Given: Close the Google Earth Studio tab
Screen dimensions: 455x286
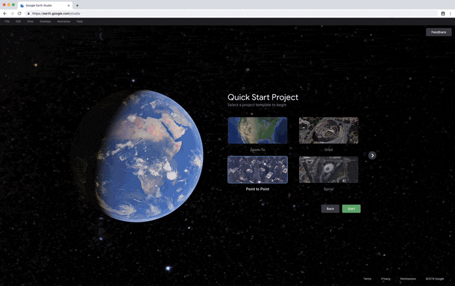Looking at the screenshot, I should (68, 5).
